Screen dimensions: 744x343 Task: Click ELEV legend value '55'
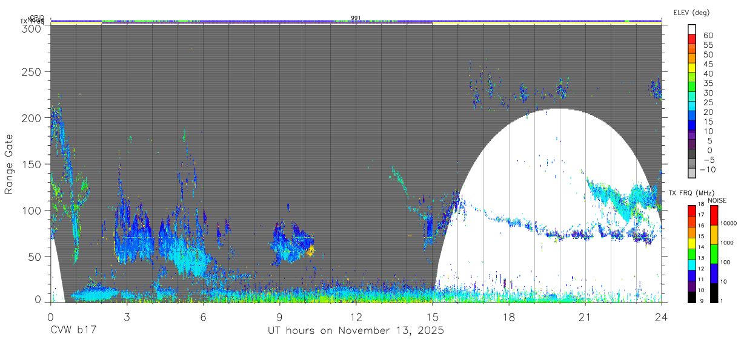tap(708, 45)
